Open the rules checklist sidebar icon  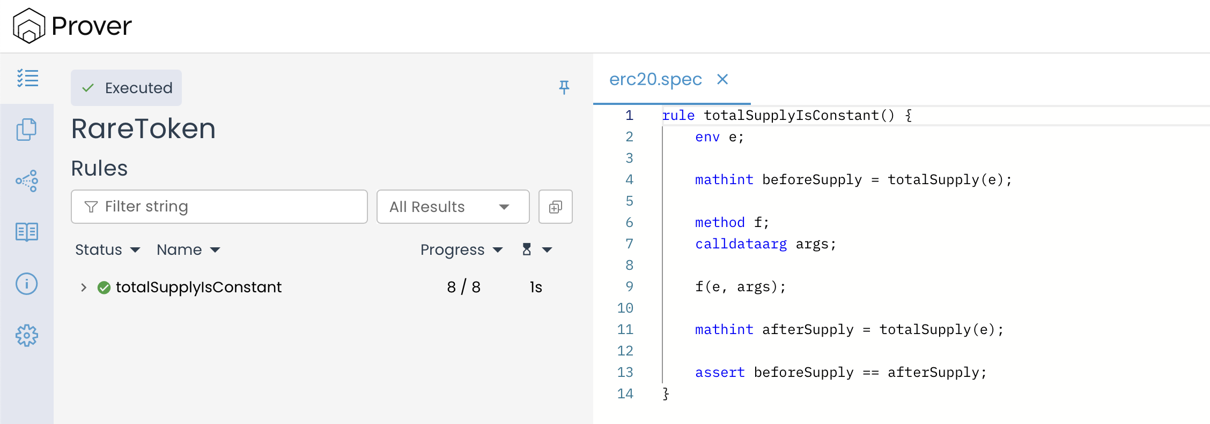coord(27,78)
